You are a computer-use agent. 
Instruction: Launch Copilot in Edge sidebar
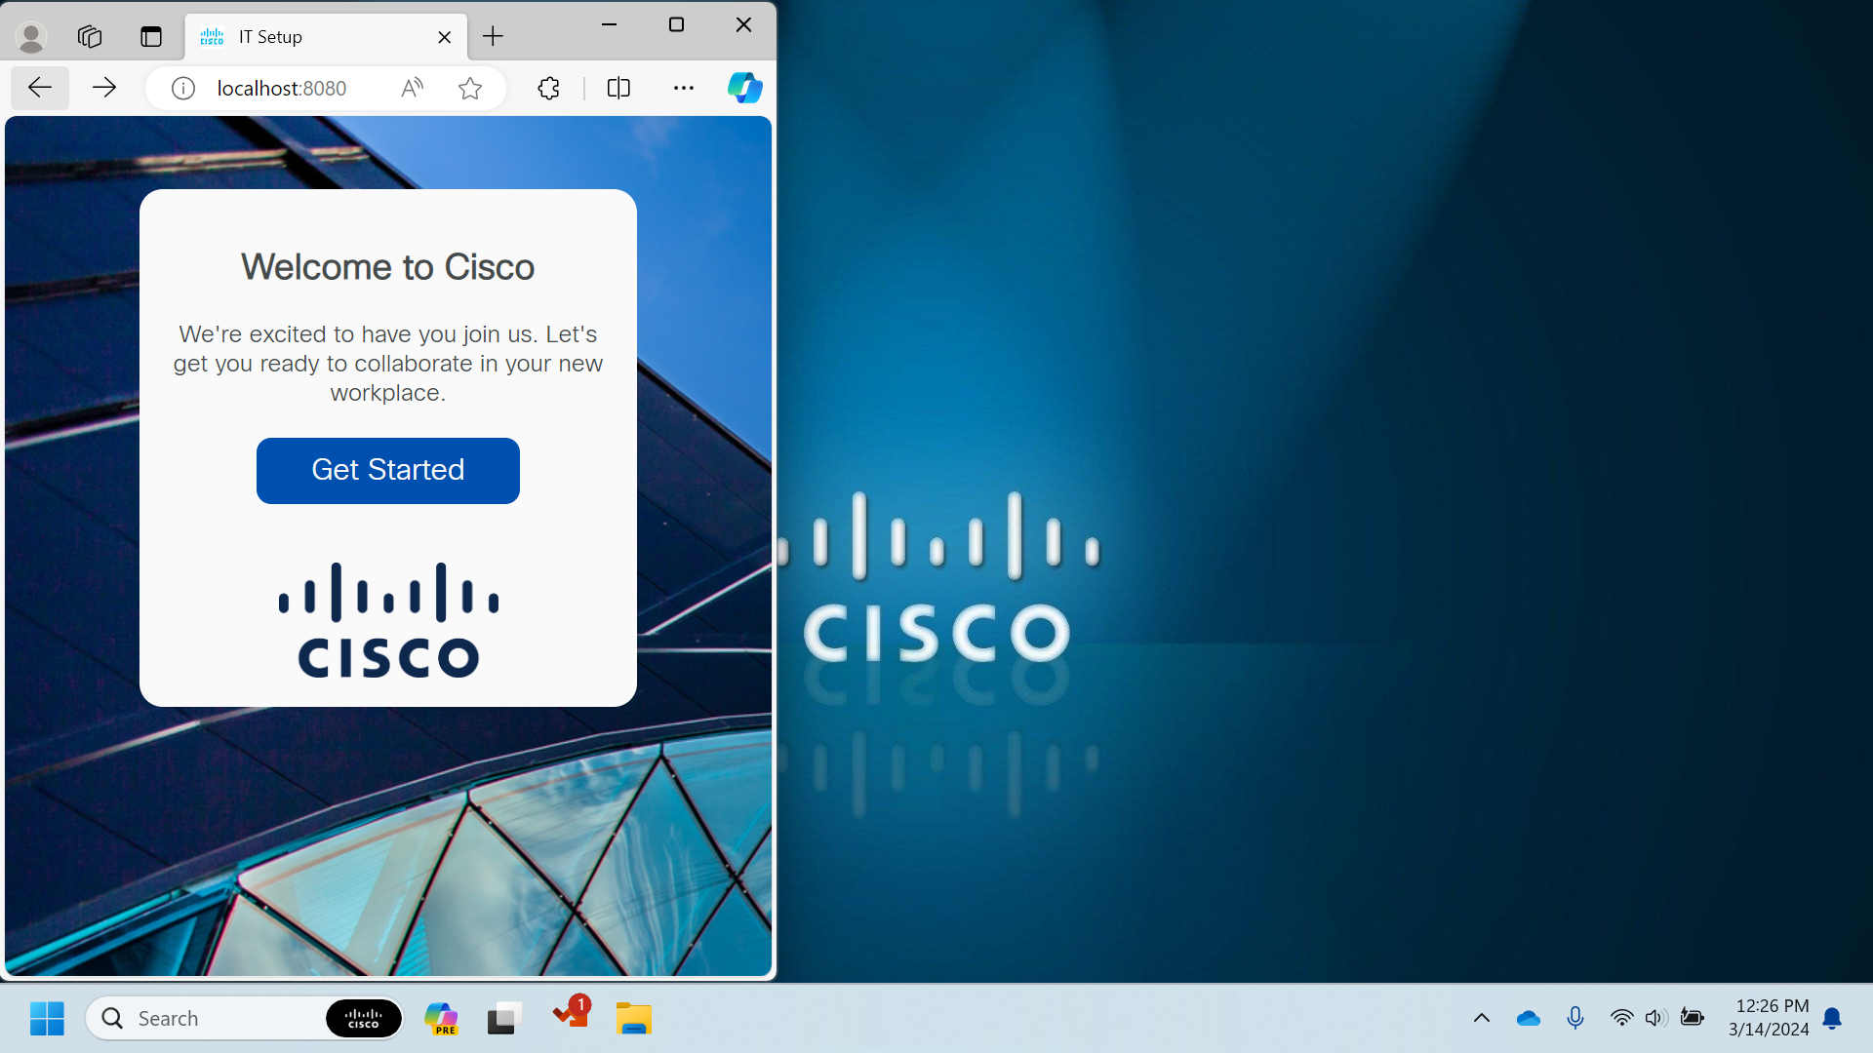(744, 88)
